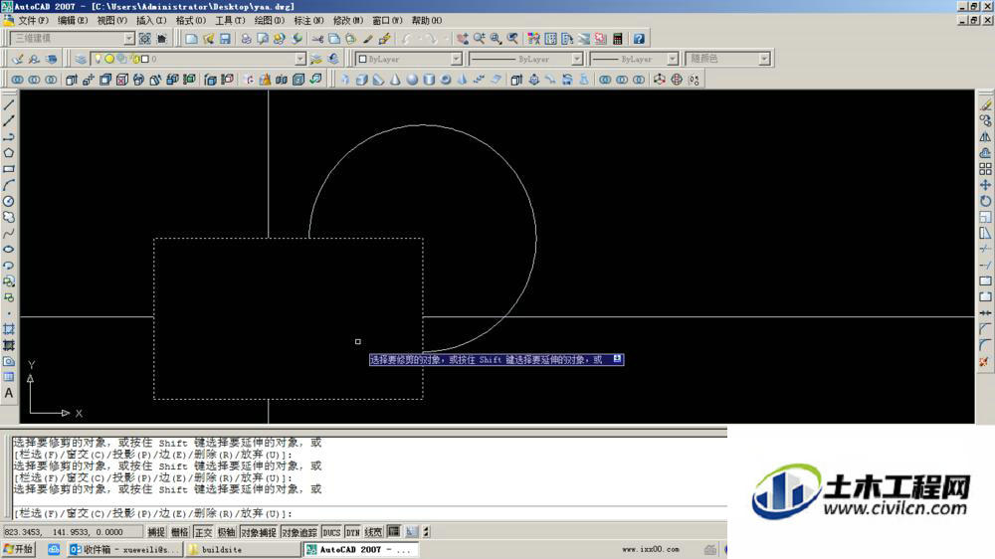Click the Rotate tool in modify toolbar
Viewport: 995px width, 559px height.
click(x=985, y=201)
